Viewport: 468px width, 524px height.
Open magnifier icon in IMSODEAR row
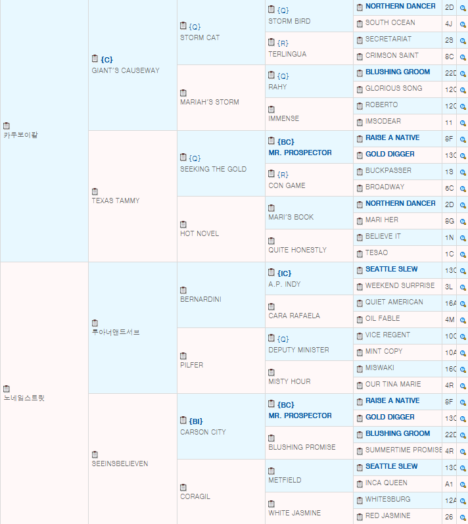tap(463, 123)
